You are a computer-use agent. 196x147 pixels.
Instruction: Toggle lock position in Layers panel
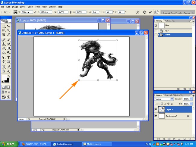[168, 104]
